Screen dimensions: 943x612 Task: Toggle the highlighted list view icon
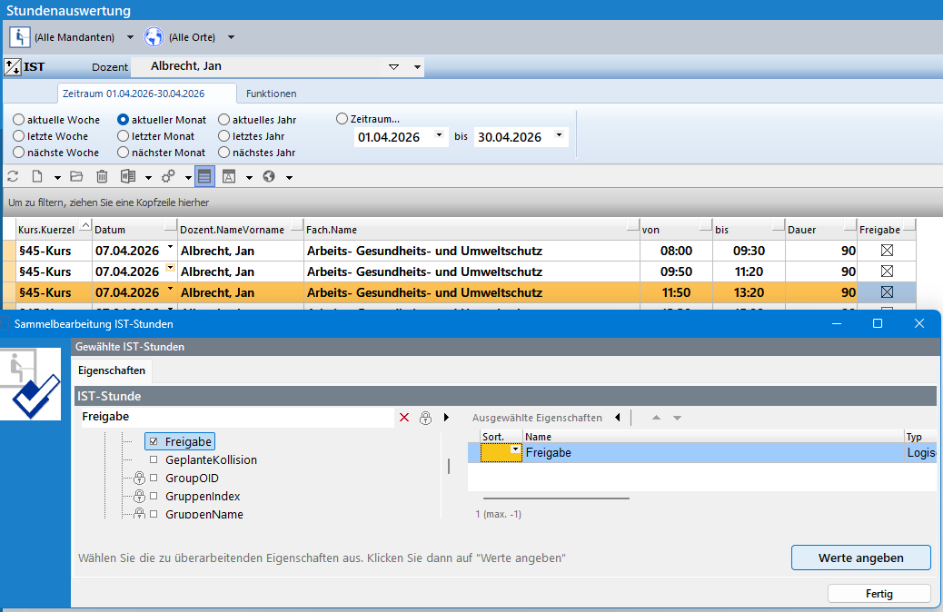tap(204, 176)
